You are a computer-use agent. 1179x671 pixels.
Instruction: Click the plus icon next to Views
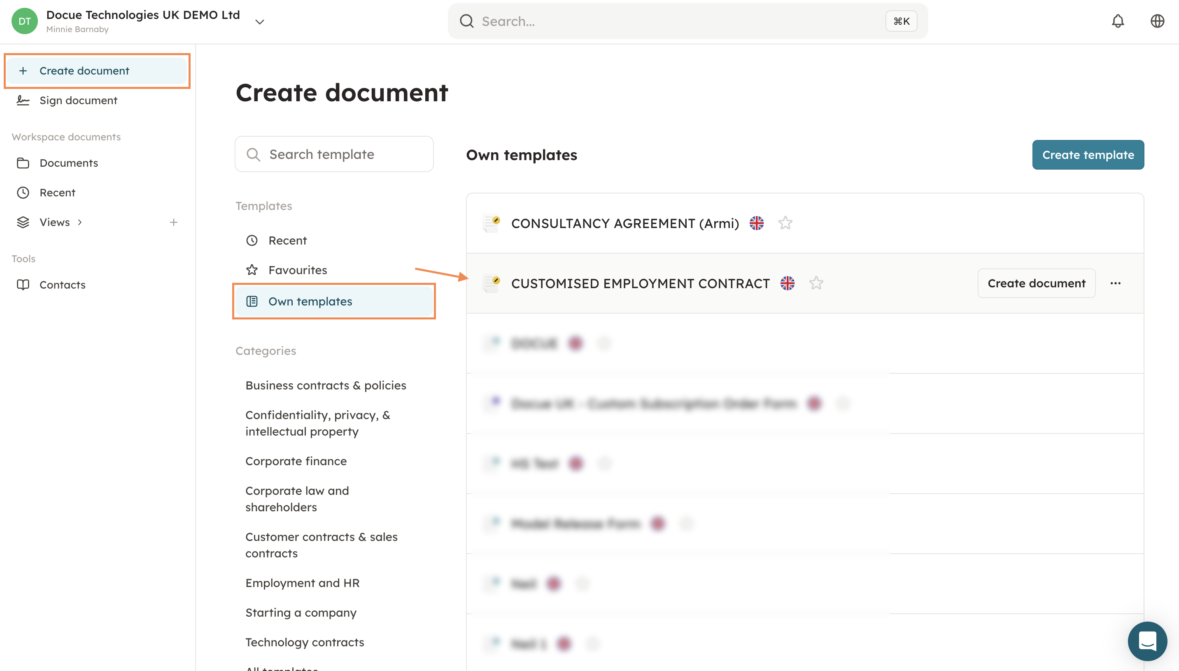coord(174,223)
